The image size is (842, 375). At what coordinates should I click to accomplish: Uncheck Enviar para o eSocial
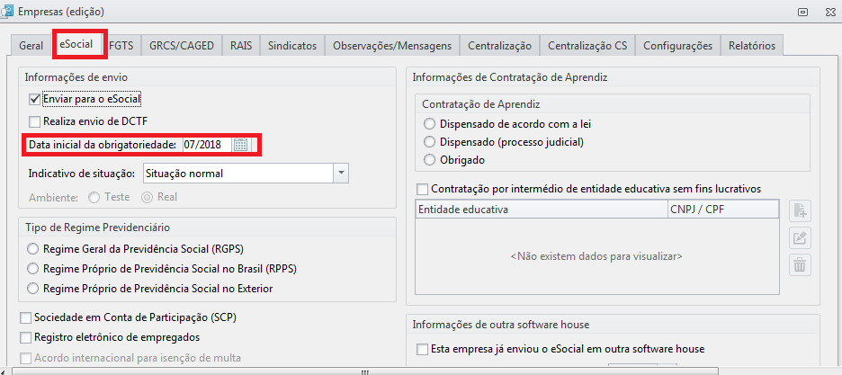(35, 99)
